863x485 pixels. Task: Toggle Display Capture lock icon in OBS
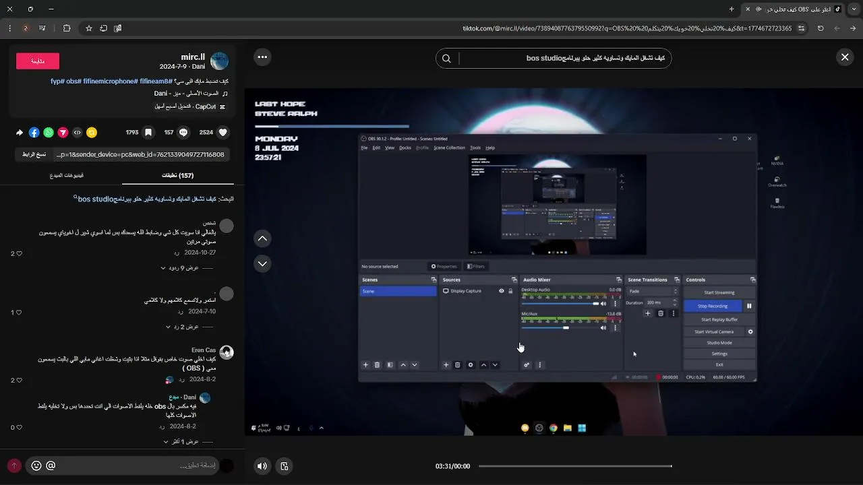510,291
